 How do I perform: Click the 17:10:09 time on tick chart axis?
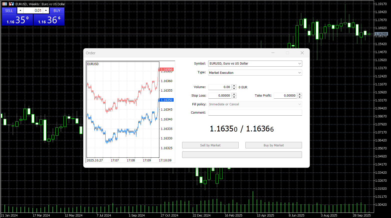tap(165, 160)
